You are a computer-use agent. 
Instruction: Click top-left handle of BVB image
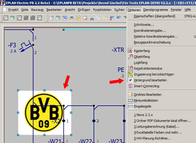[18, 90]
